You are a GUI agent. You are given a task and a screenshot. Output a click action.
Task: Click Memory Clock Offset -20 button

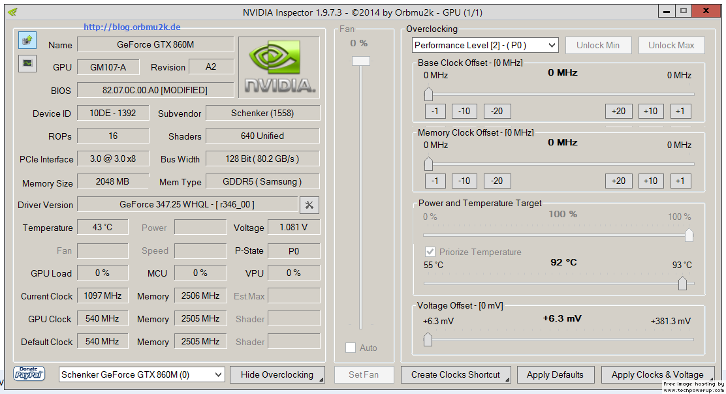tap(497, 181)
